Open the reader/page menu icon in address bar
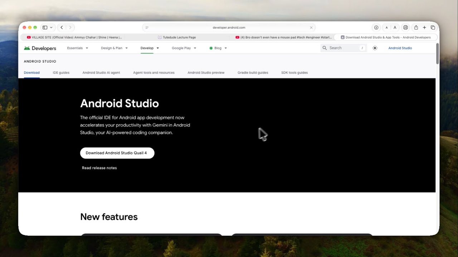The height and width of the screenshot is (257, 458). click(x=147, y=27)
